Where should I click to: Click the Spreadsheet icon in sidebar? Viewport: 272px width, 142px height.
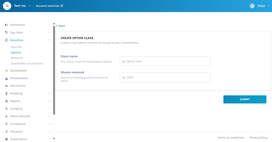pyautogui.click(x=6, y=71)
